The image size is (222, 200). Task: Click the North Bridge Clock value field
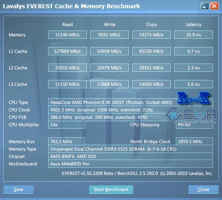coord(194,141)
